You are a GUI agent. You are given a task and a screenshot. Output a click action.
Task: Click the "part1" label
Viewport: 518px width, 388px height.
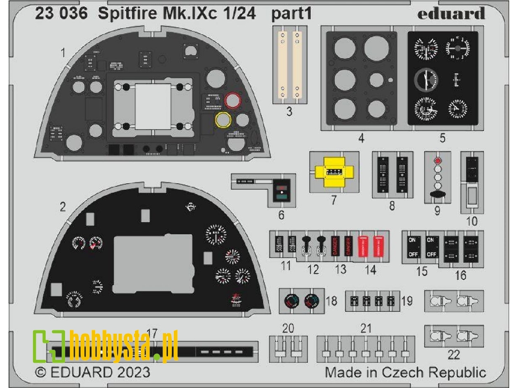(291, 14)
